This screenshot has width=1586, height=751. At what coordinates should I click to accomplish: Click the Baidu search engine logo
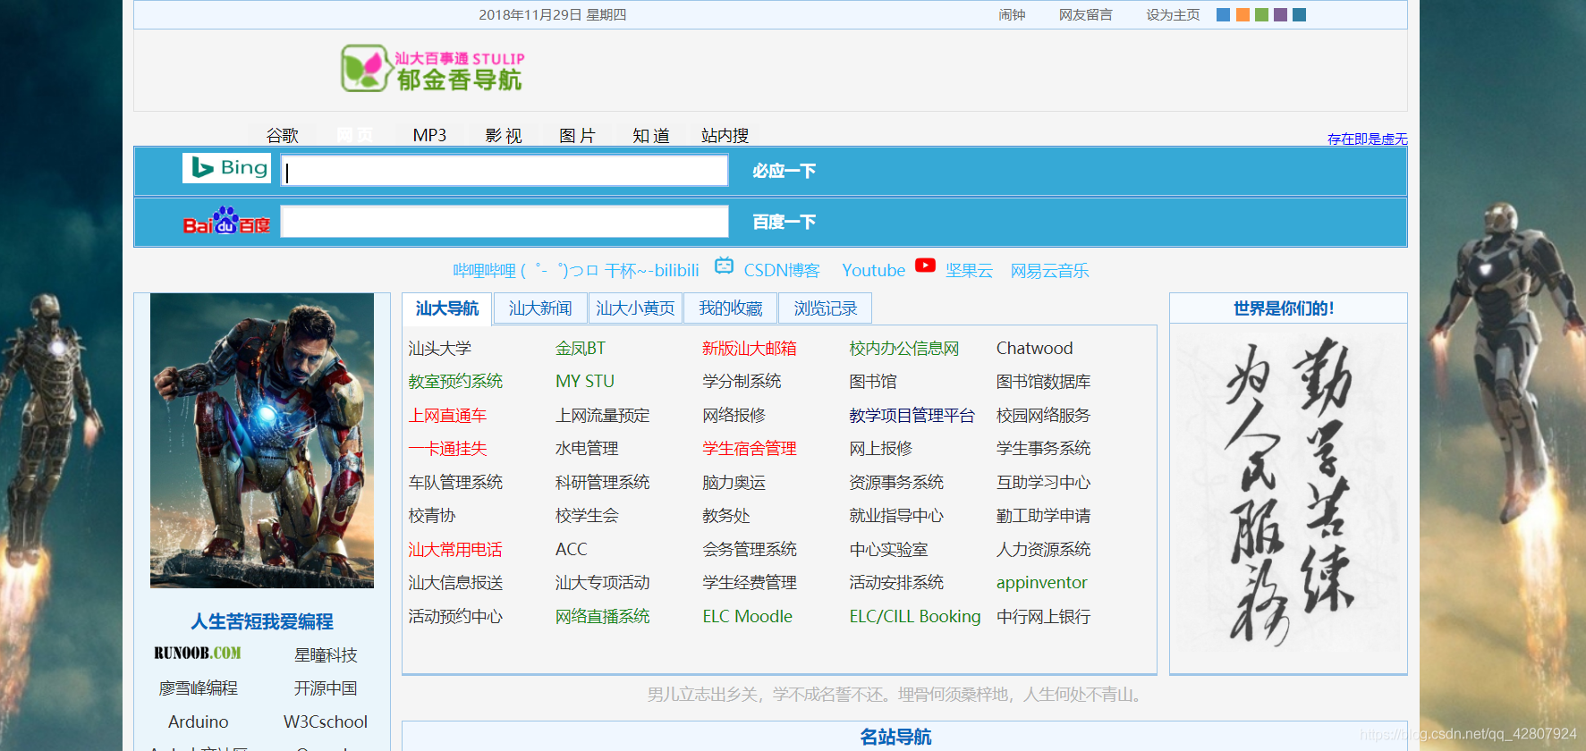pos(226,221)
